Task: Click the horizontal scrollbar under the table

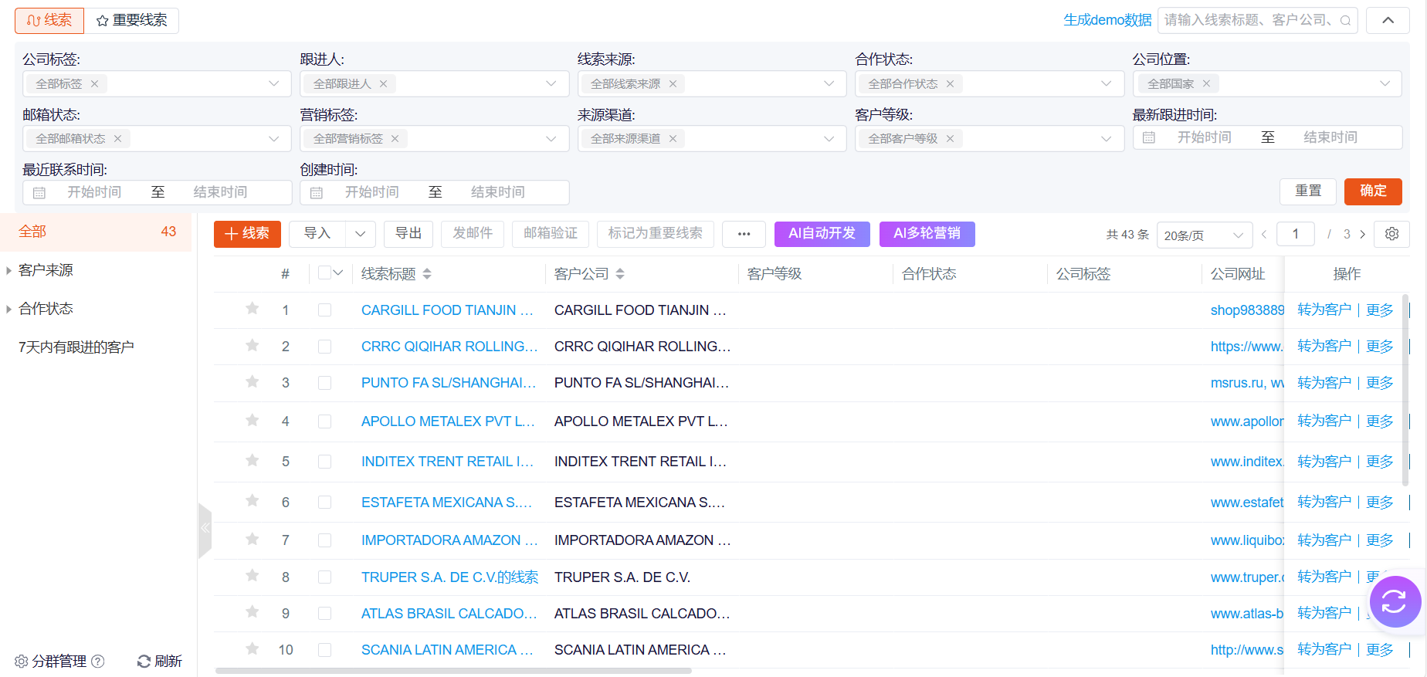Action: 453,671
